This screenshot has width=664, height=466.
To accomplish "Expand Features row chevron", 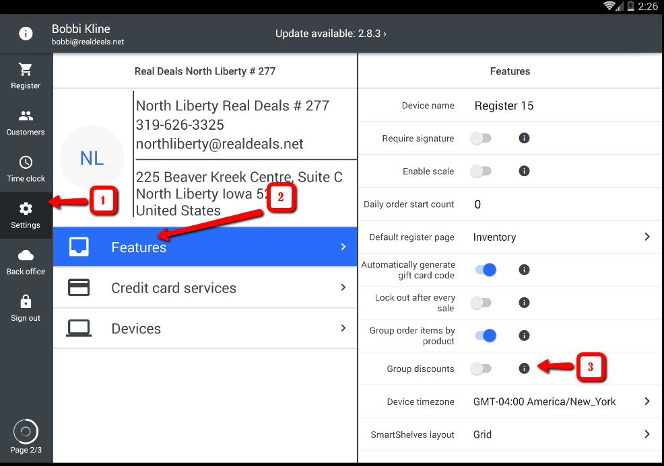I will pos(343,247).
